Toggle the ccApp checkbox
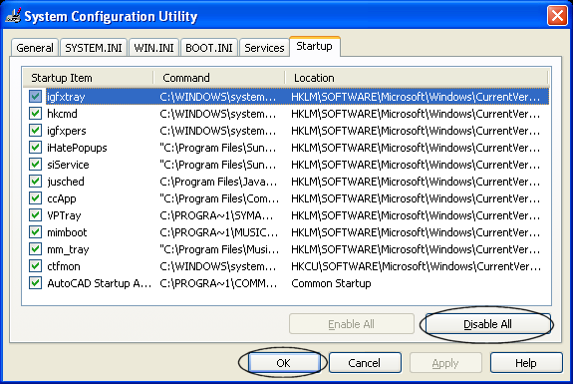573x384 pixels. click(x=36, y=198)
